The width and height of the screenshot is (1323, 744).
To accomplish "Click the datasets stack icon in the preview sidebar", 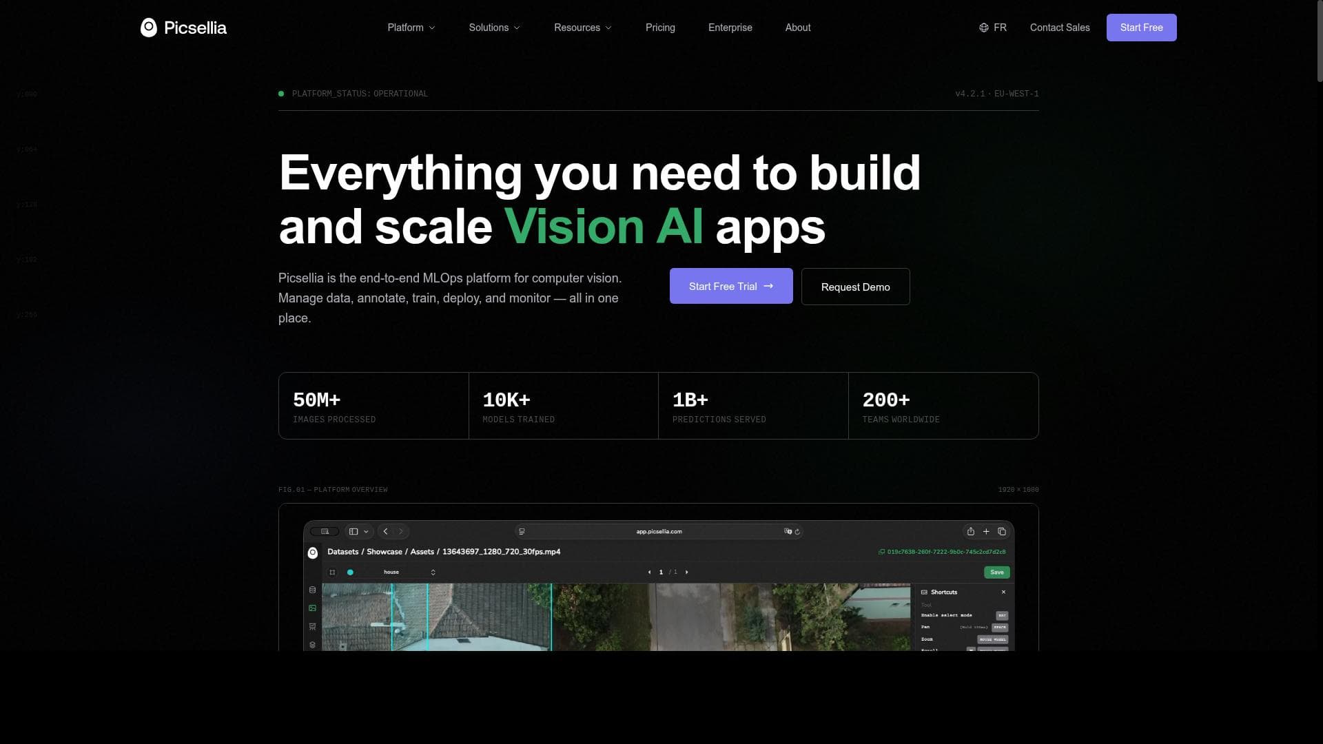I will [312, 590].
